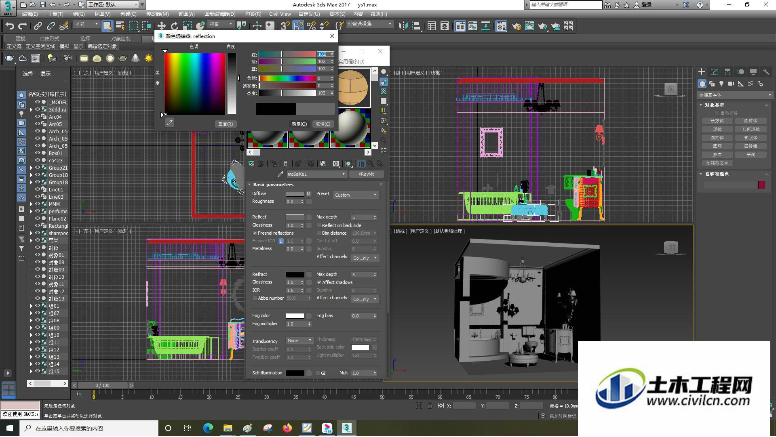The image size is (776, 437).
Task: Open Translucency dropdown showing None
Action: (299, 340)
